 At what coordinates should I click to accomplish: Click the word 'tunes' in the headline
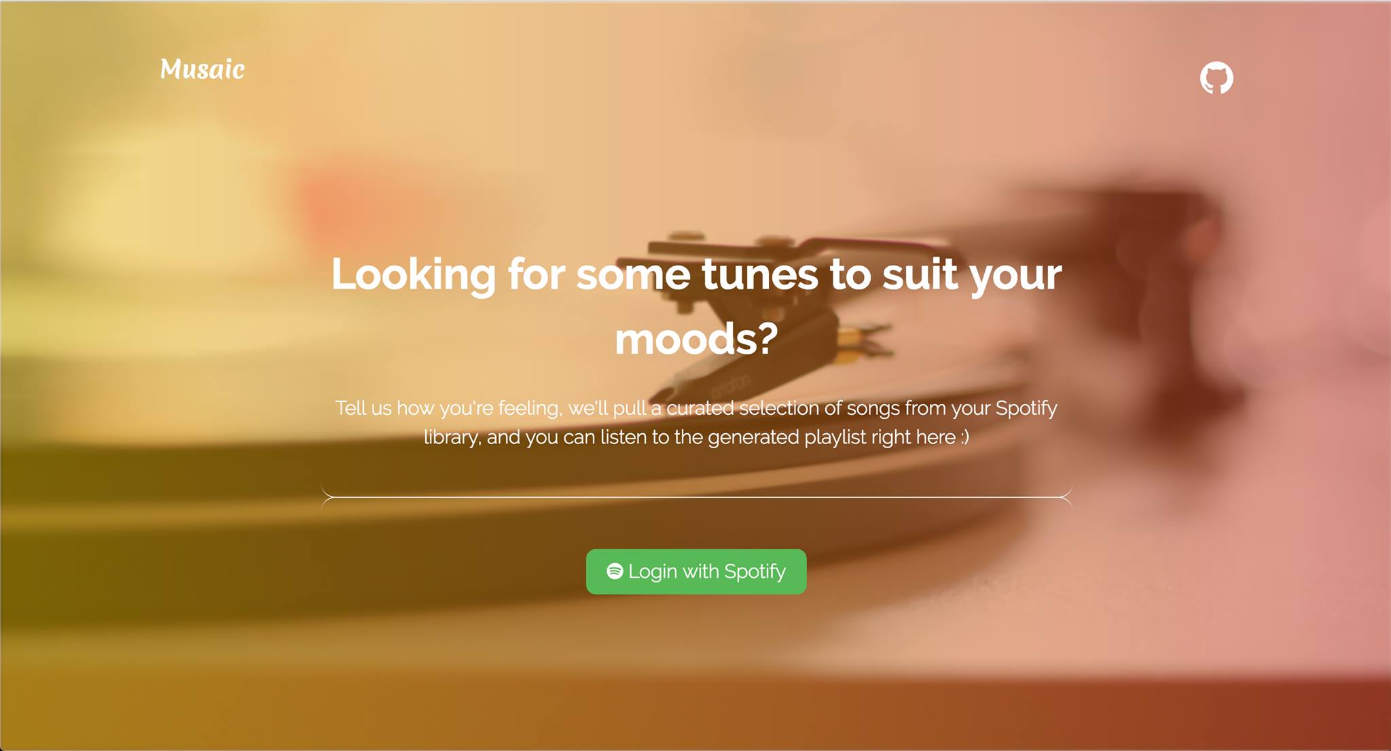click(x=760, y=274)
